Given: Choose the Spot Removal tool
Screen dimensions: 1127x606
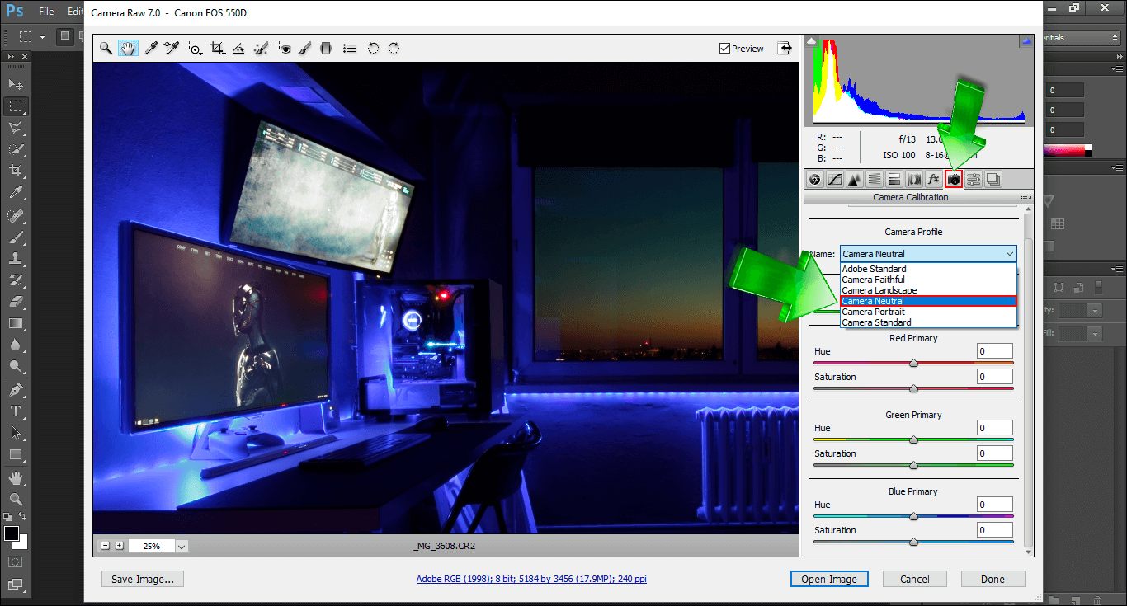Looking at the screenshot, I should pos(261,49).
